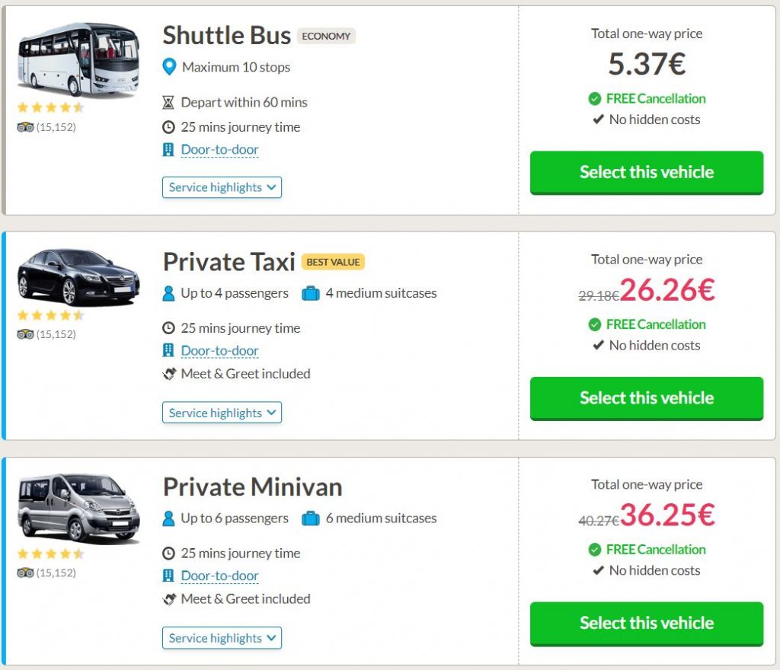Click the location pin icon for Maximum 10 stops

click(x=170, y=68)
